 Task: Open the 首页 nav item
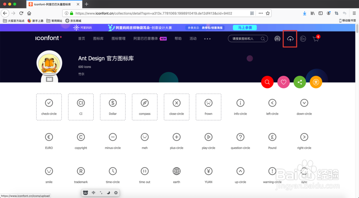pos(81,39)
